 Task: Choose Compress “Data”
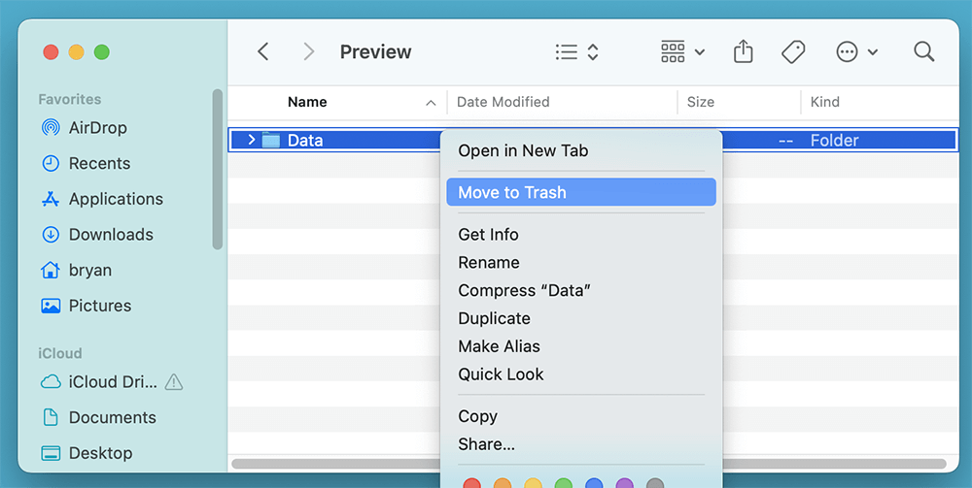(x=581, y=290)
